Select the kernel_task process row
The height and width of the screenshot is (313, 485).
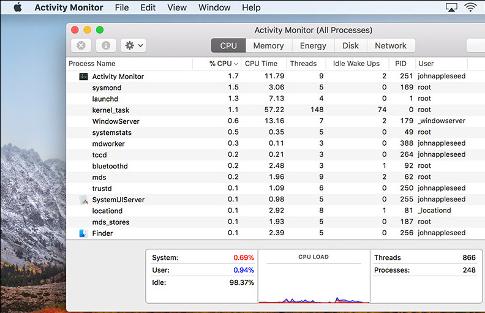[276, 110]
